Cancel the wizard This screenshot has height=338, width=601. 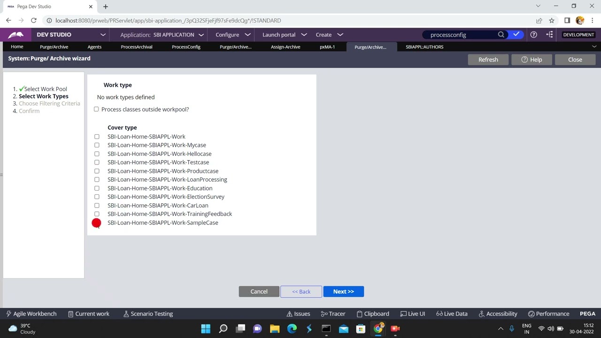tap(259, 292)
